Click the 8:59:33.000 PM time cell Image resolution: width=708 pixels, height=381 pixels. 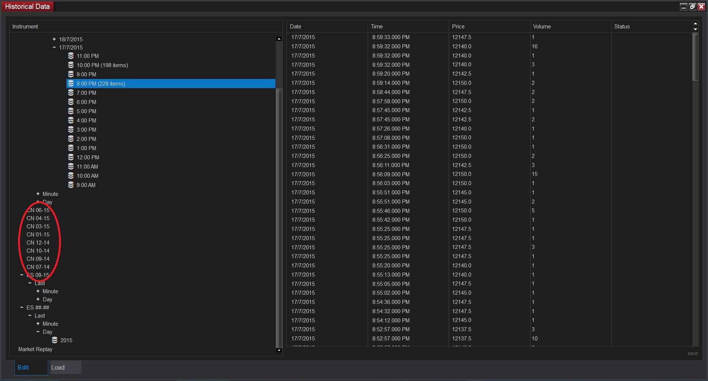pyautogui.click(x=391, y=37)
